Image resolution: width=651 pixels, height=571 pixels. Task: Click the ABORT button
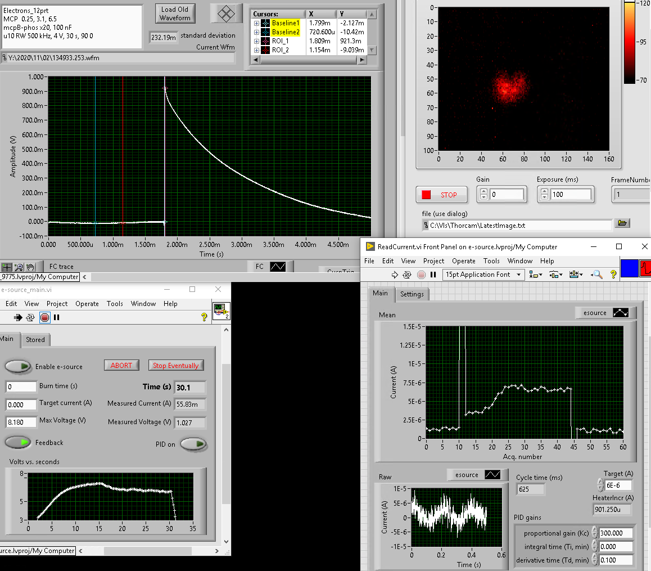click(x=121, y=365)
